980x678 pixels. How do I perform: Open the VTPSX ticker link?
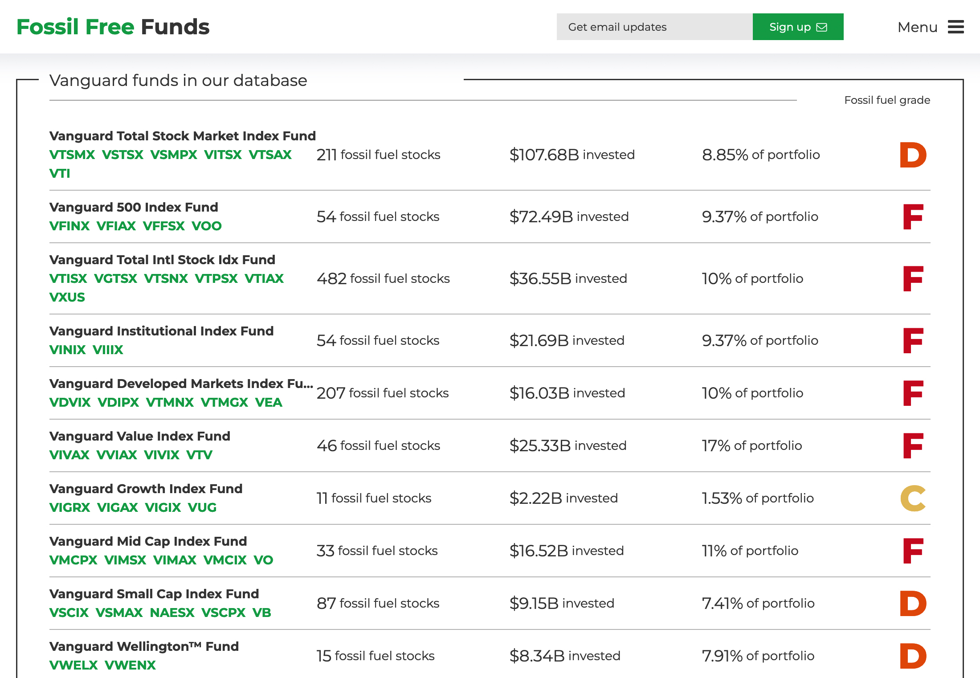[216, 278]
